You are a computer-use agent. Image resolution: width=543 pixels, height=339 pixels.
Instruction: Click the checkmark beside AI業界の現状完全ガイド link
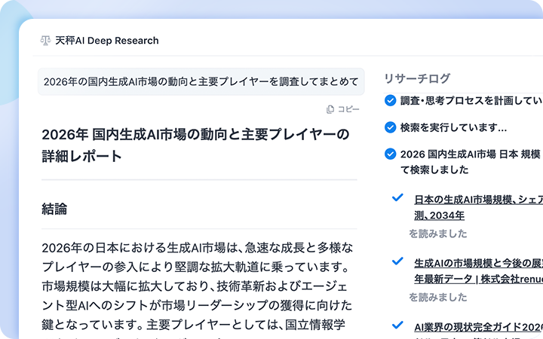(397, 325)
